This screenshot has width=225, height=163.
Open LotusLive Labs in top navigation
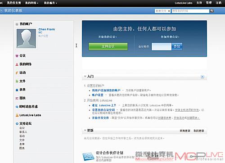[x=184, y=3]
